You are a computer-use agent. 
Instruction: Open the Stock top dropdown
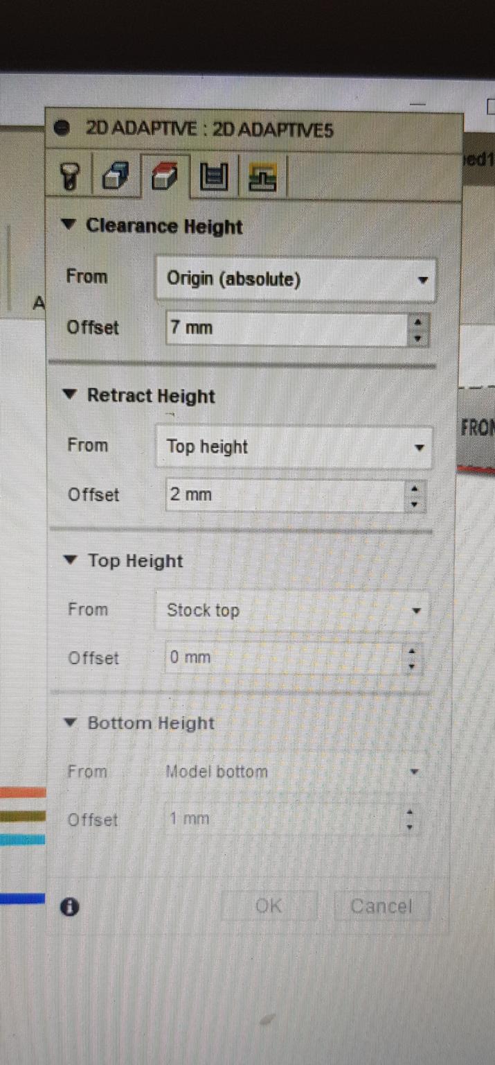click(291, 610)
